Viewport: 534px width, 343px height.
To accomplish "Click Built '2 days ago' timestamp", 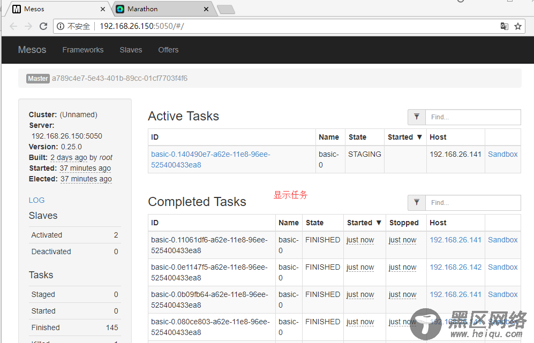I will 69,157.
